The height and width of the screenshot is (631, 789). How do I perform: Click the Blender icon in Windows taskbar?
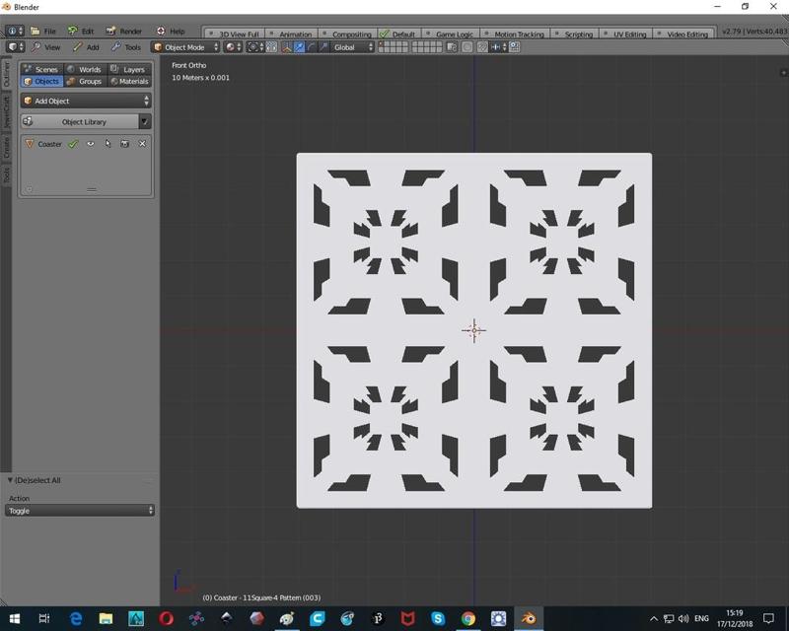click(x=529, y=618)
